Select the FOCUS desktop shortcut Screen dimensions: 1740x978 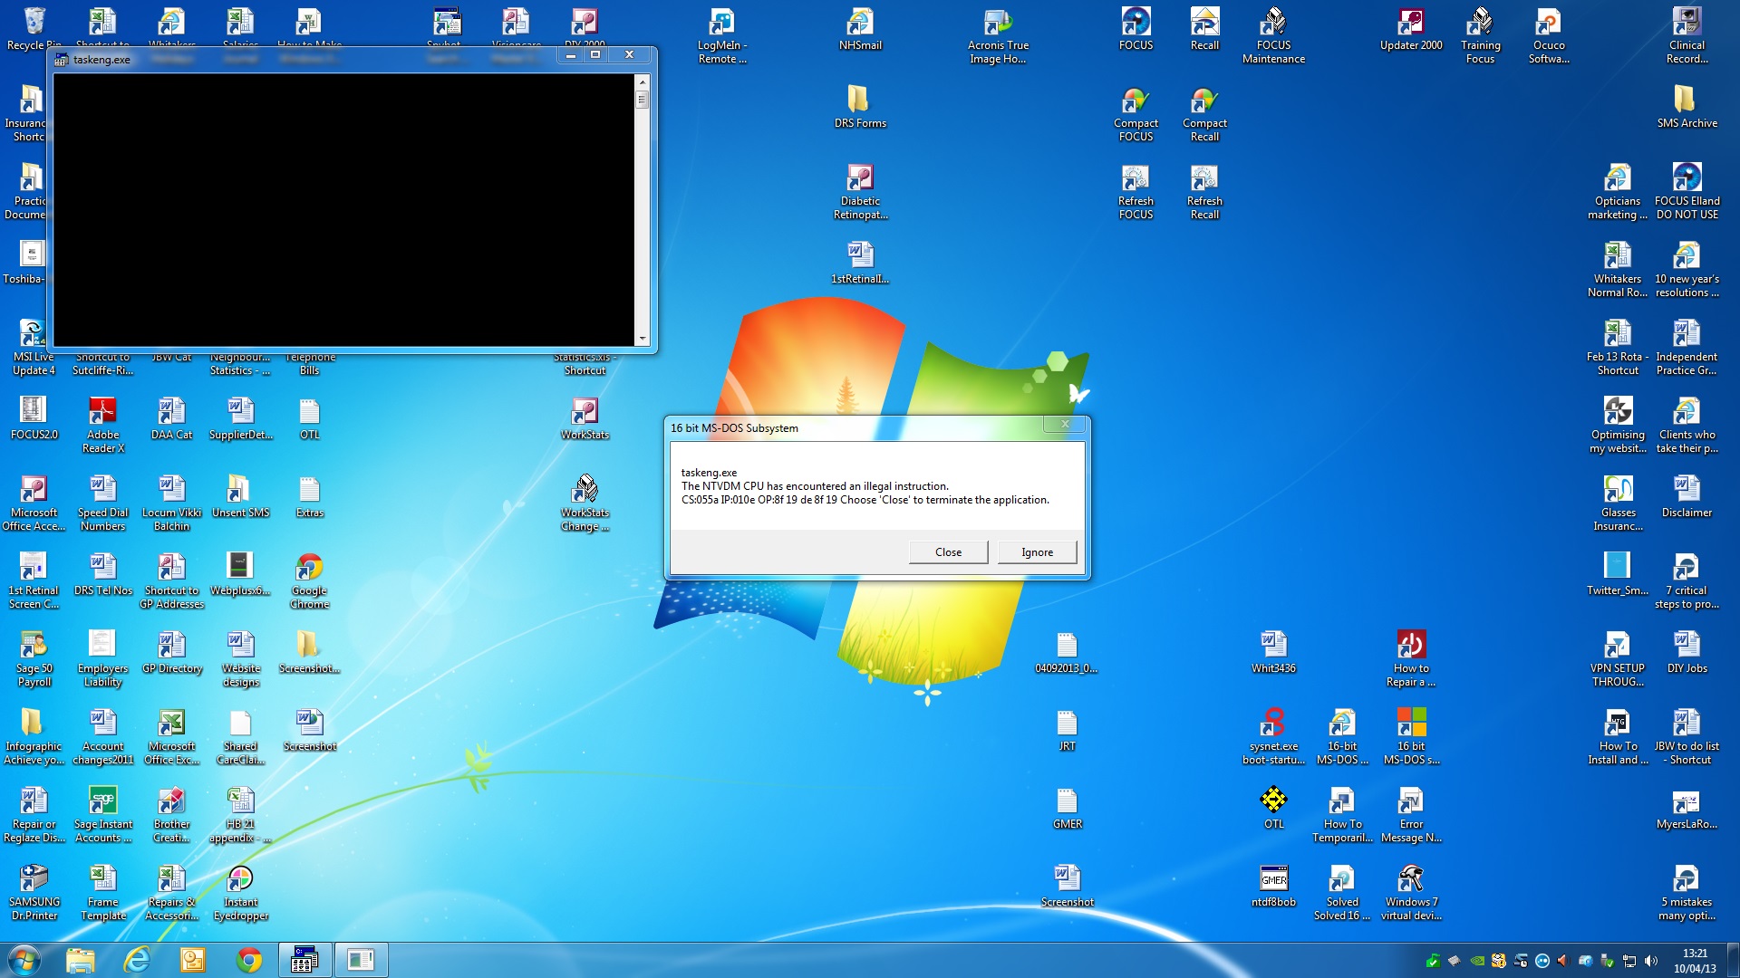(1136, 30)
